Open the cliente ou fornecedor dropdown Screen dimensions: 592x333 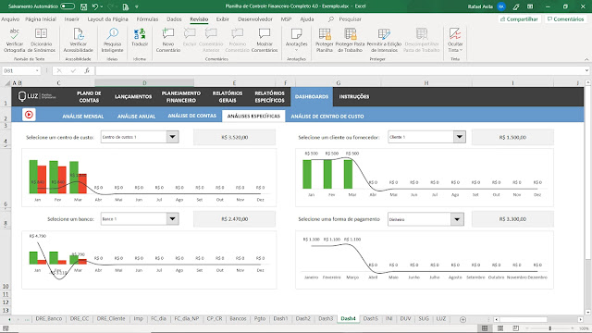[459, 137]
